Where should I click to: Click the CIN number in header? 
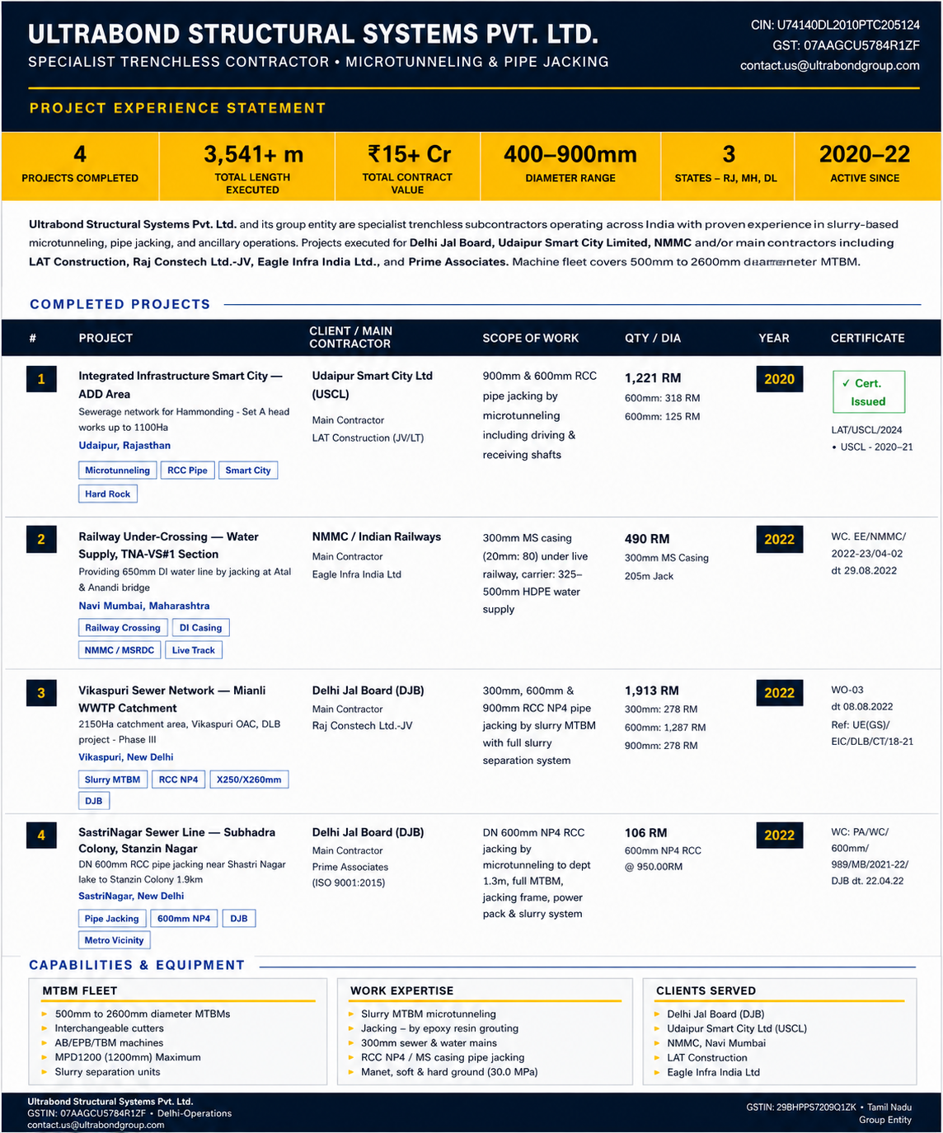click(835, 26)
